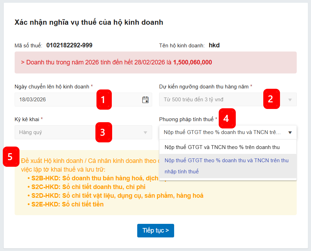This screenshot has height=251, width=311.
Task: Click red annotation badge number 1
Action: tap(103, 100)
